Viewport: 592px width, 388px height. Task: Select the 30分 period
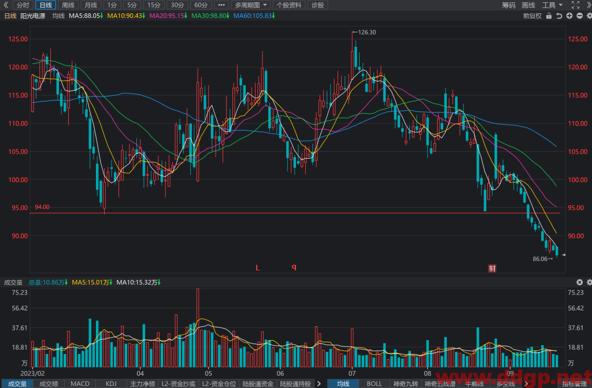click(x=177, y=5)
